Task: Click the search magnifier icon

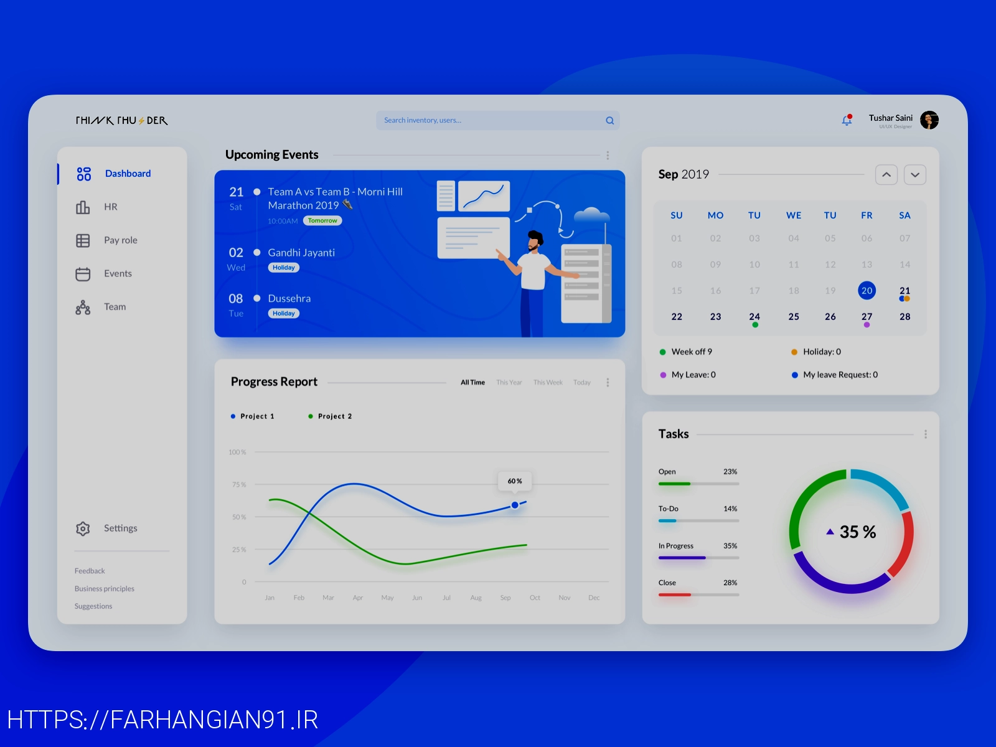Action: pyautogui.click(x=610, y=121)
